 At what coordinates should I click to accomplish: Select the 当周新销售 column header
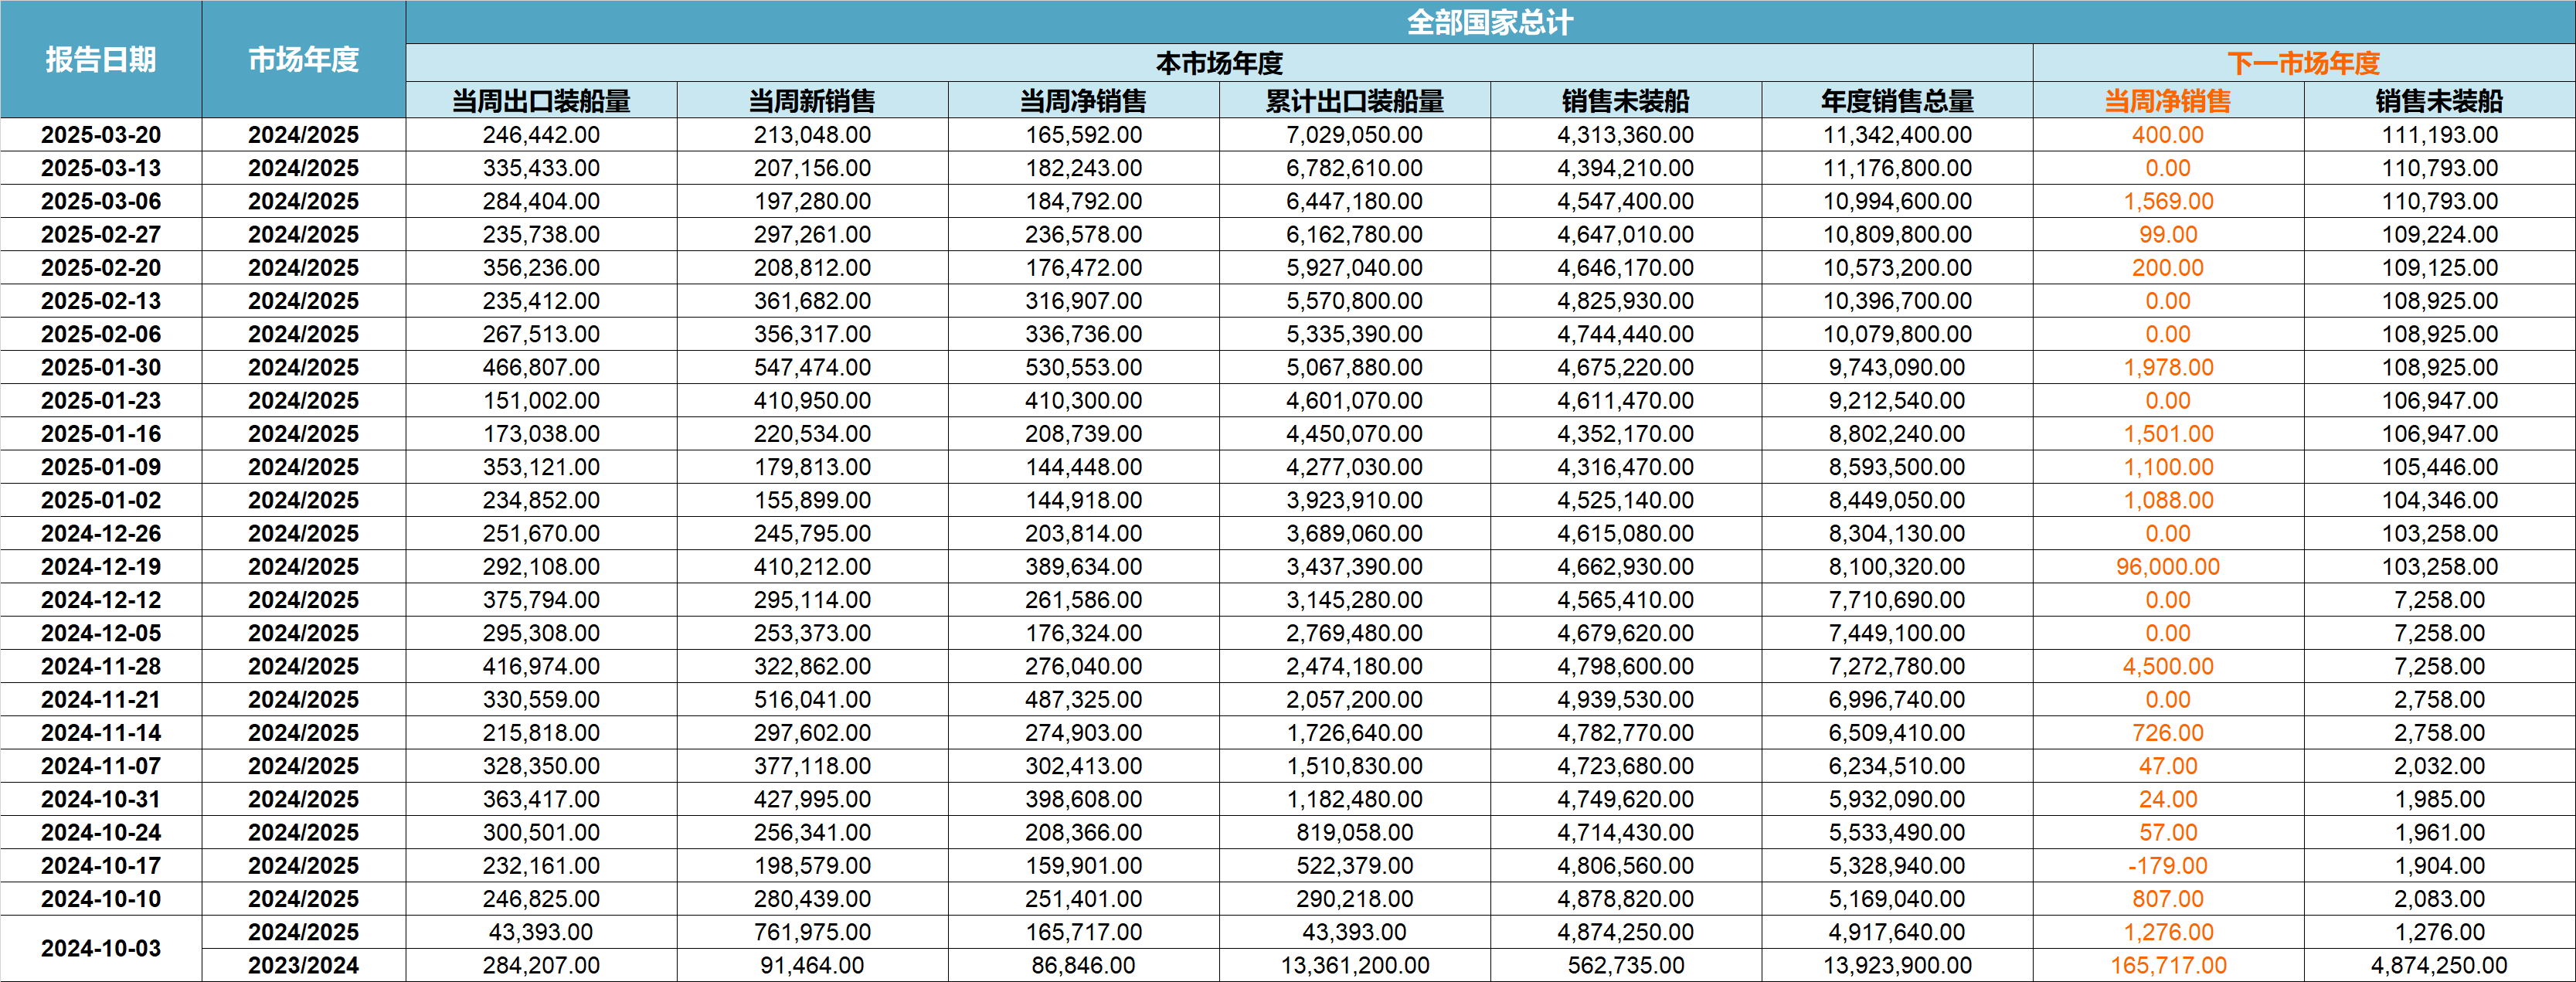812,101
